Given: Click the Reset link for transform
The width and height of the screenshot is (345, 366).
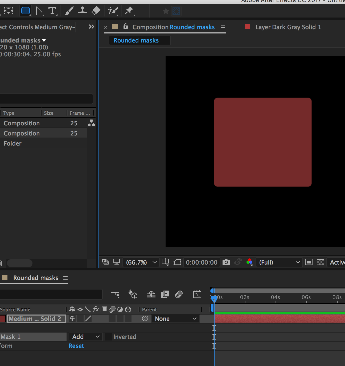Looking at the screenshot, I should click(76, 346).
